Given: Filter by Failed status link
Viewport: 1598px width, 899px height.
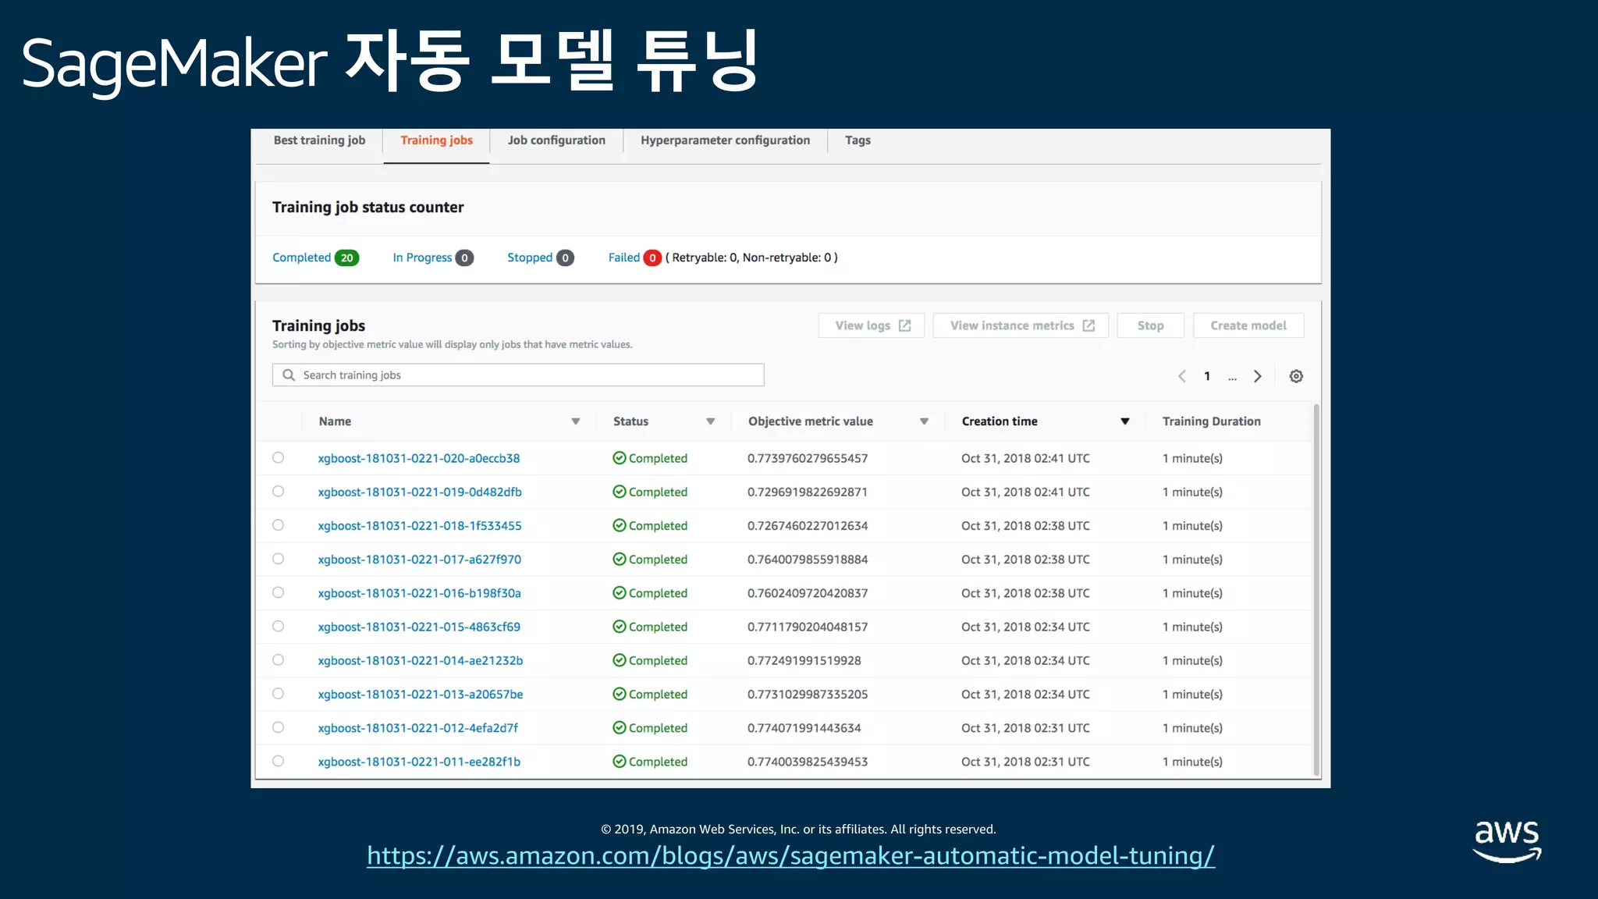Looking at the screenshot, I should [623, 258].
